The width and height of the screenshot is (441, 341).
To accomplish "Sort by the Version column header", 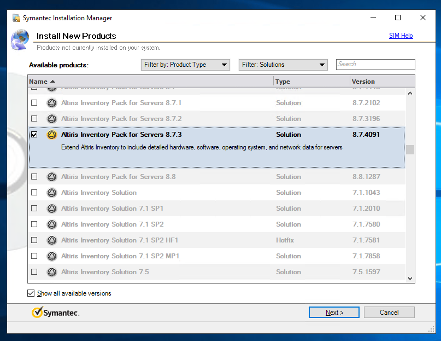I will [383, 82].
